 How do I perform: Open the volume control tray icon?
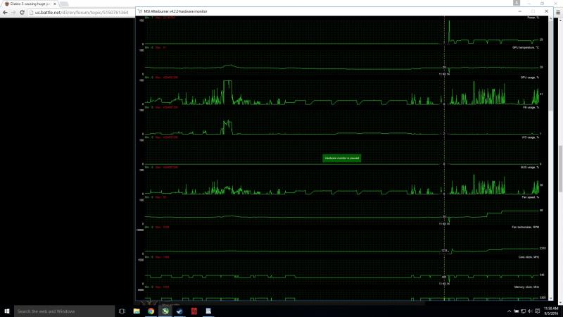point(530,311)
